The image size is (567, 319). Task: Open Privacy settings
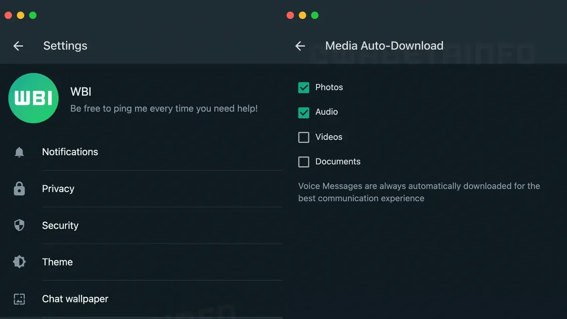(x=141, y=189)
